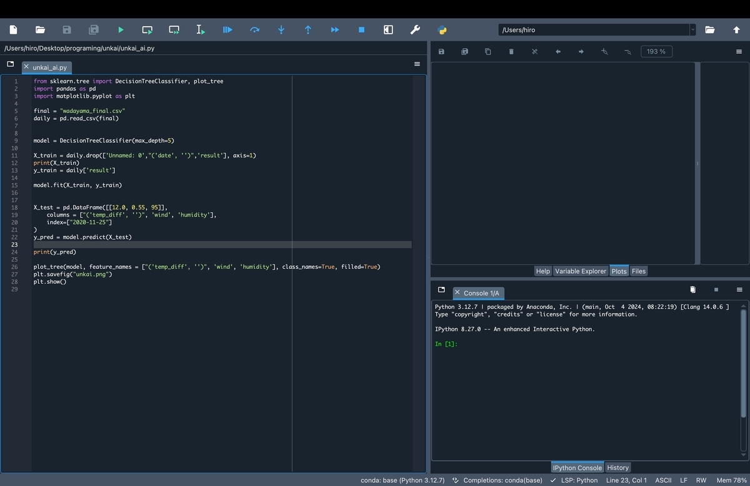This screenshot has width=750, height=486.
Task: Click the conda: base (Python 3.12.7) status
Action: (x=402, y=480)
